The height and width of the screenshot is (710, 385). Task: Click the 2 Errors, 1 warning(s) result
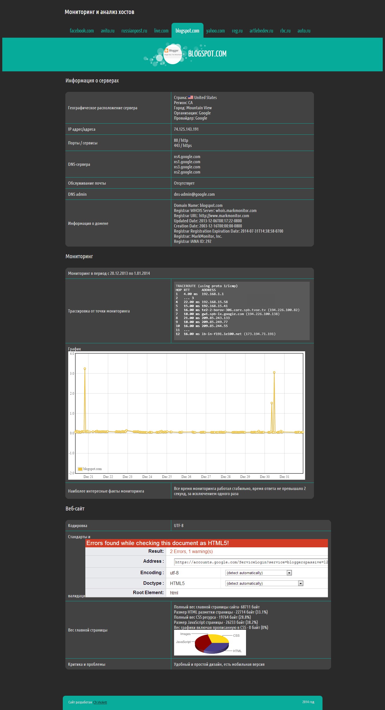(191, 551)
